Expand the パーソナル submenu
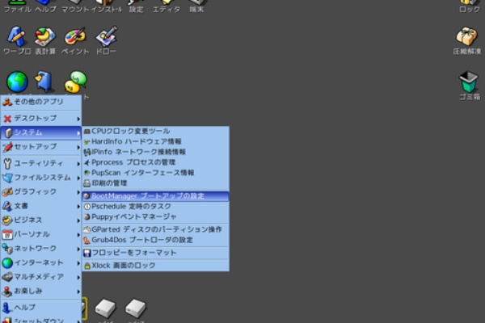 (41, 234)
